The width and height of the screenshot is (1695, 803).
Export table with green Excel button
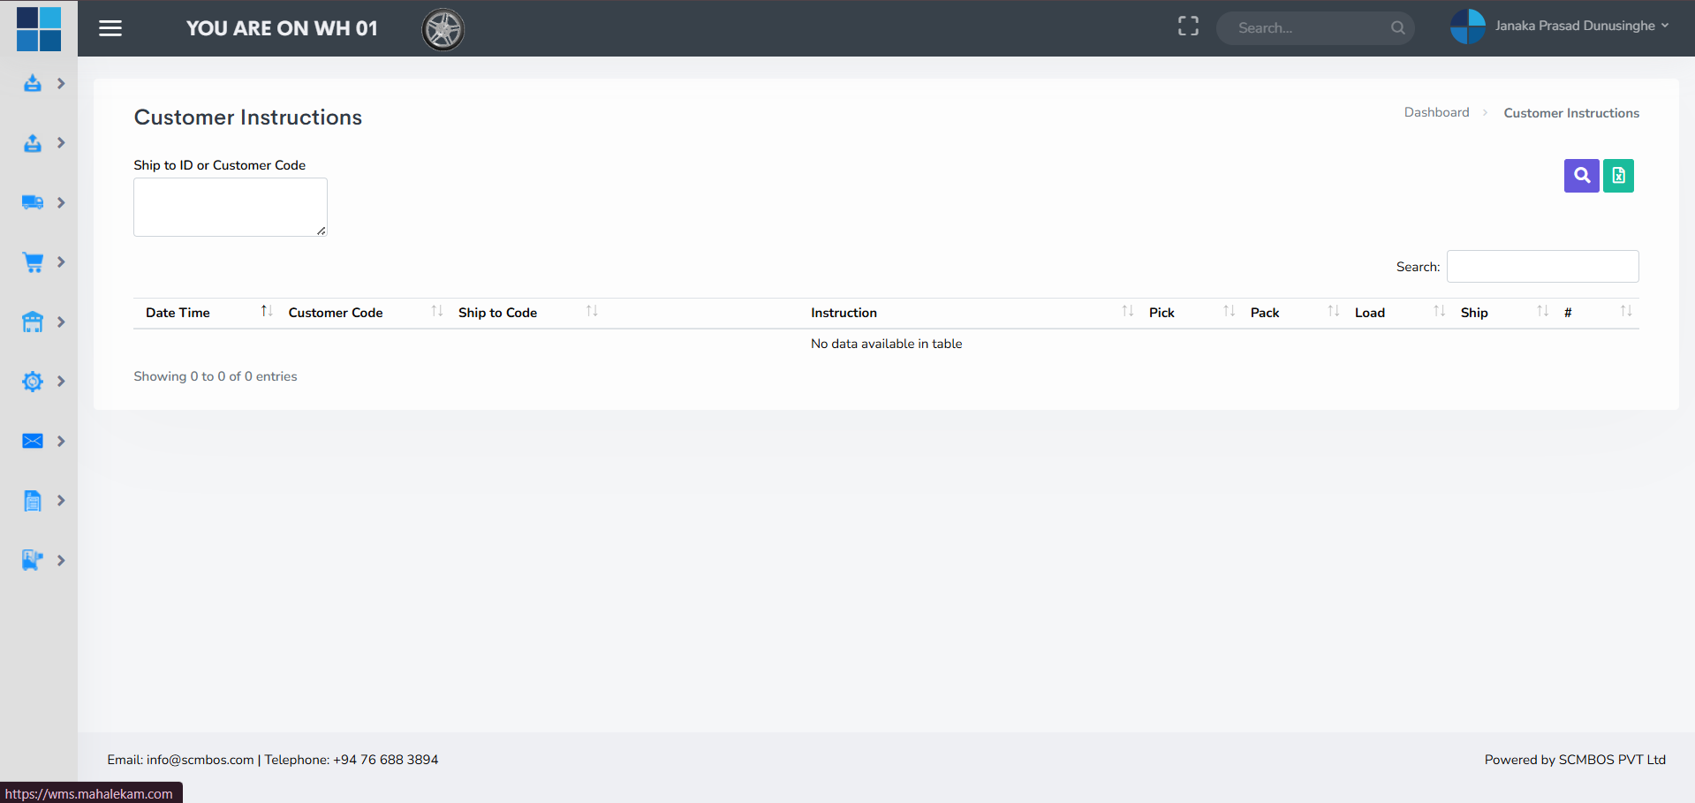pyautogui.click(x=1618, y=176)
